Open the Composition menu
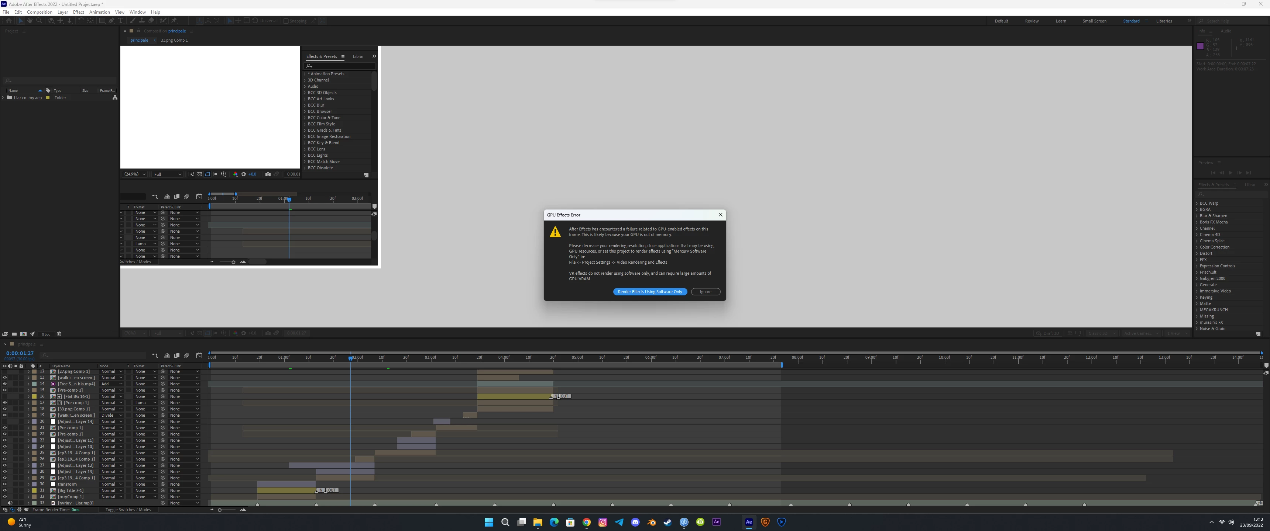1270x531 pixels. point(40,12)
